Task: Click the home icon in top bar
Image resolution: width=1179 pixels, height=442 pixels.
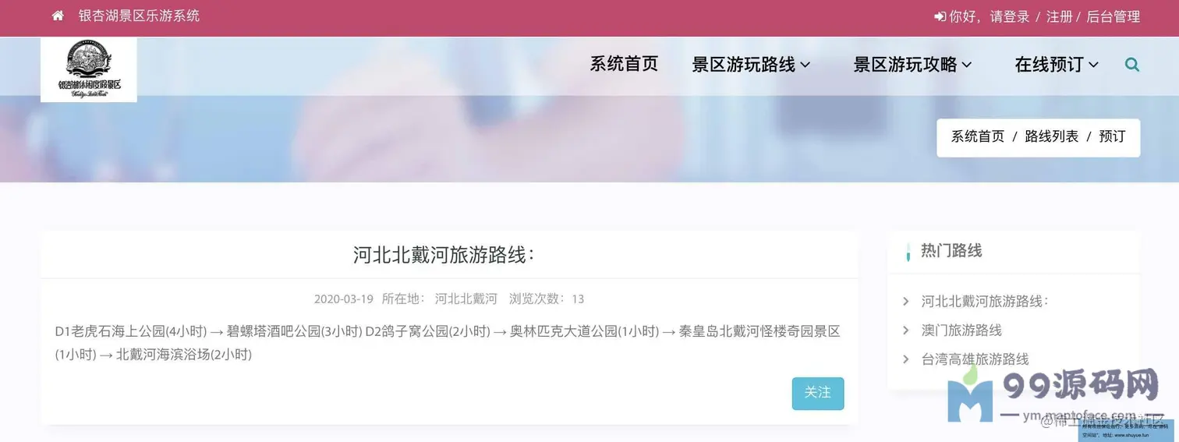Action: pos(58,16)
